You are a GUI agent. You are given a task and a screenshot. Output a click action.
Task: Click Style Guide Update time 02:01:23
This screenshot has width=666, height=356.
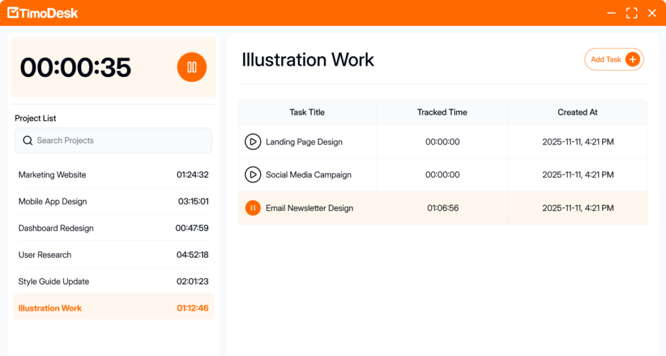[x=193, y=281]
